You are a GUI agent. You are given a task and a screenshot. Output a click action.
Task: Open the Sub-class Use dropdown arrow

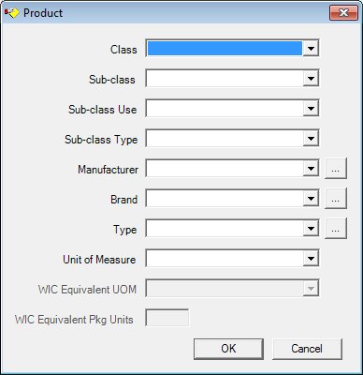(311, 109)
